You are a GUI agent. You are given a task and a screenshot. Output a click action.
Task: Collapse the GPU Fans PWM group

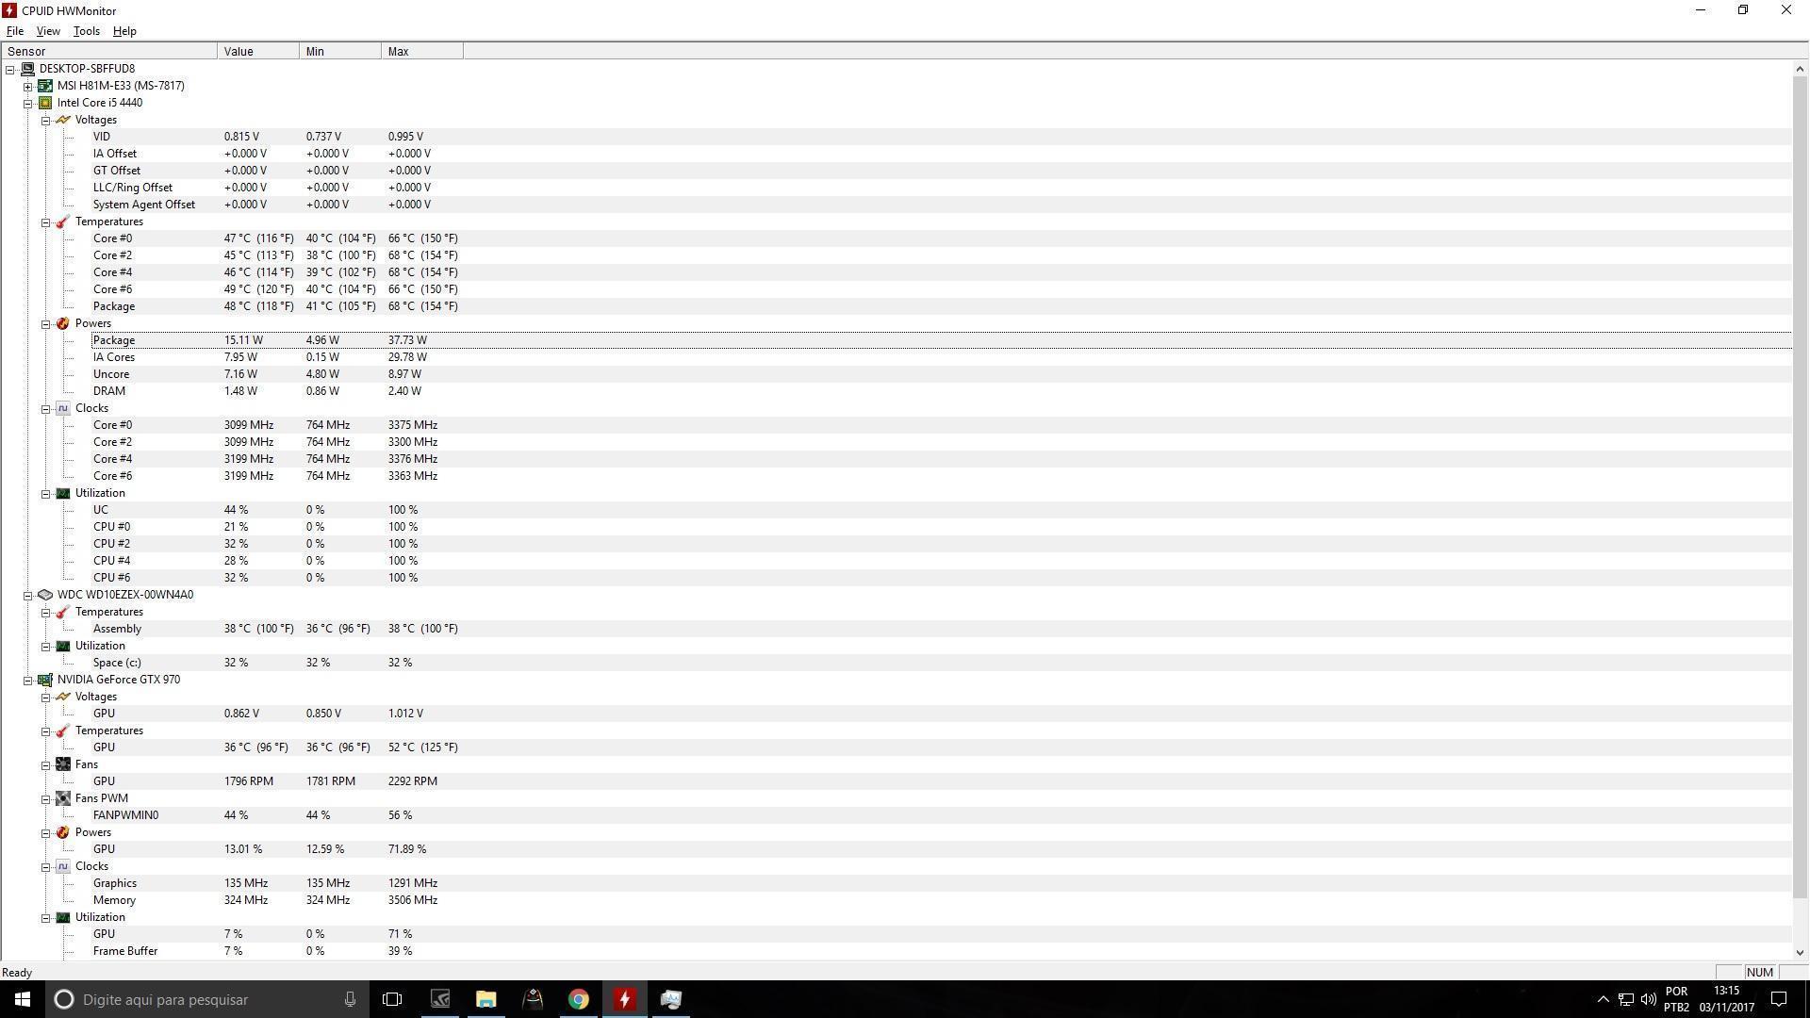point(45,798)
